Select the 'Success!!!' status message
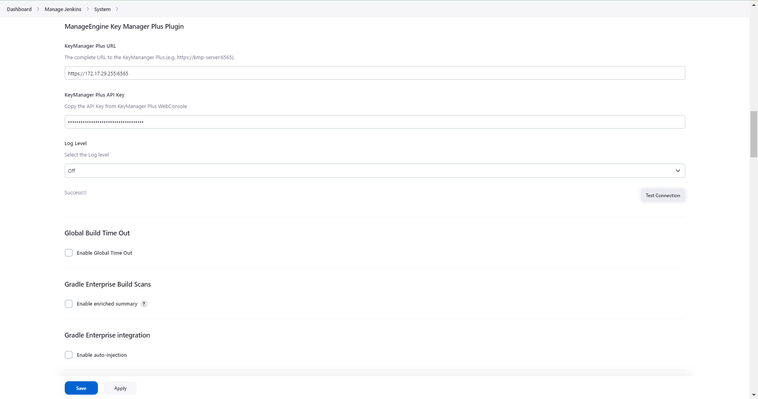 click(x=75, y=192)
